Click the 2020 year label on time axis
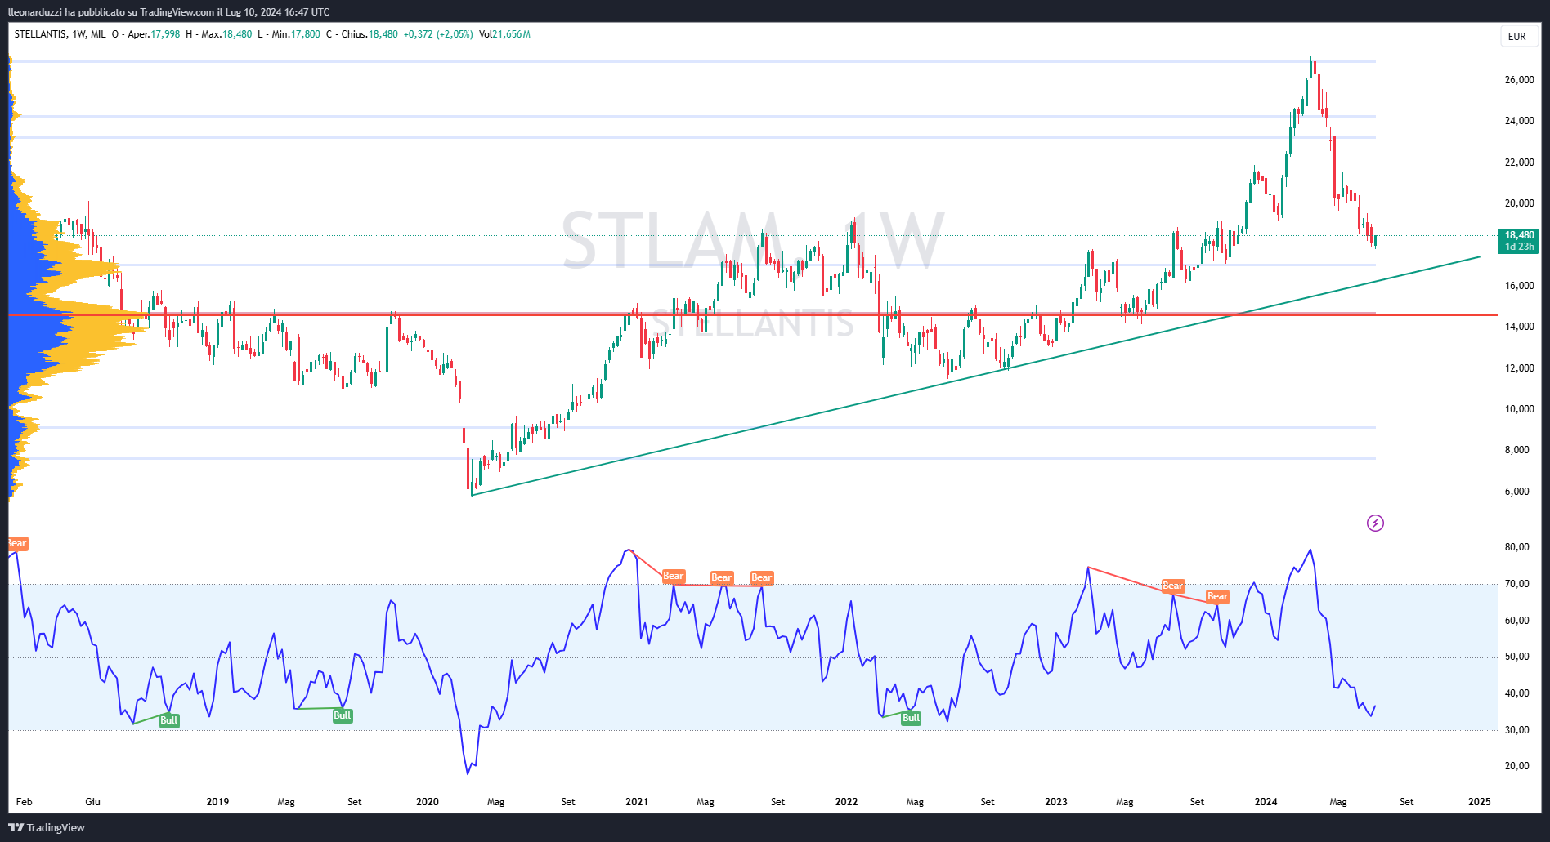Screen dimensions: 1550x842 pos(427,802)
